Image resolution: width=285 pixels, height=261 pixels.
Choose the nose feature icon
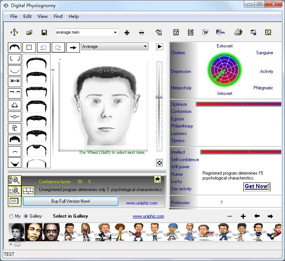(15, 104)
